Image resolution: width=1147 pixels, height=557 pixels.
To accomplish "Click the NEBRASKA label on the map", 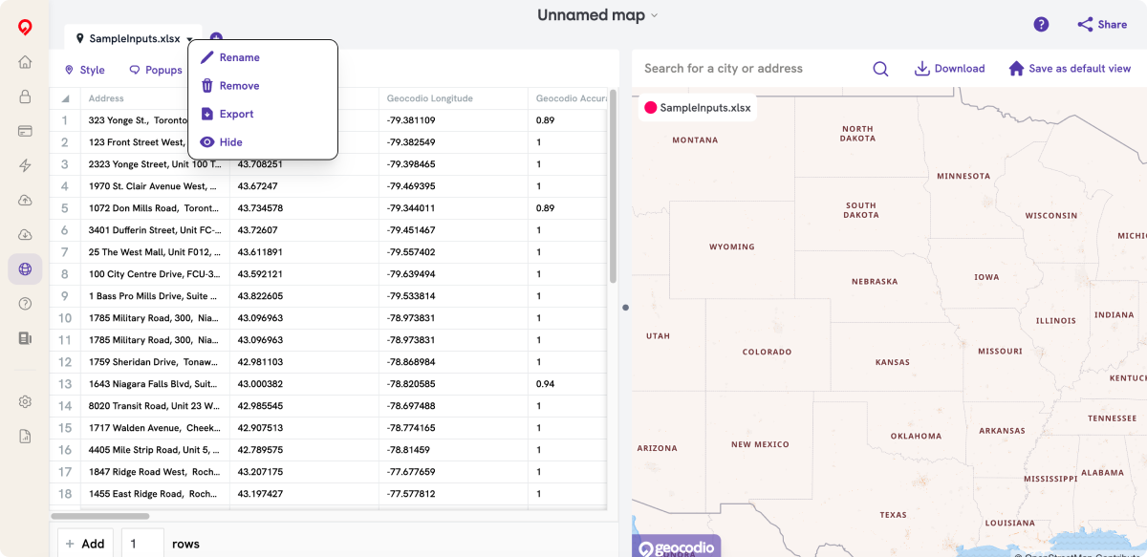I will (875, 282).
